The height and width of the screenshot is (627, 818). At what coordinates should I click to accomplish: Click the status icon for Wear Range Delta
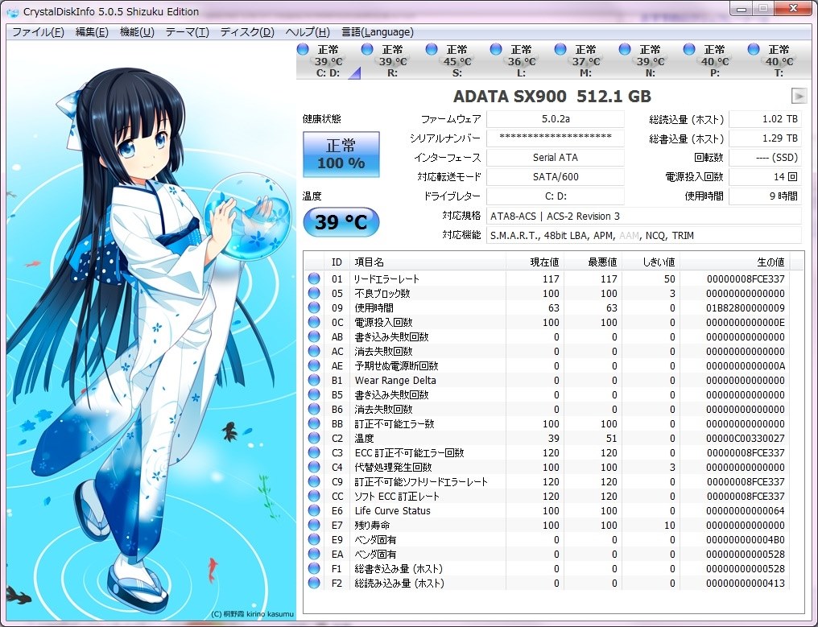coord(314,380)
